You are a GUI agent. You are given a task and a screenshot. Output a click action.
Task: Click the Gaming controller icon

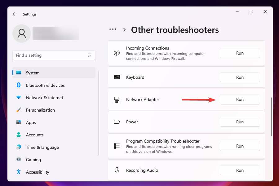pos(19,159)
